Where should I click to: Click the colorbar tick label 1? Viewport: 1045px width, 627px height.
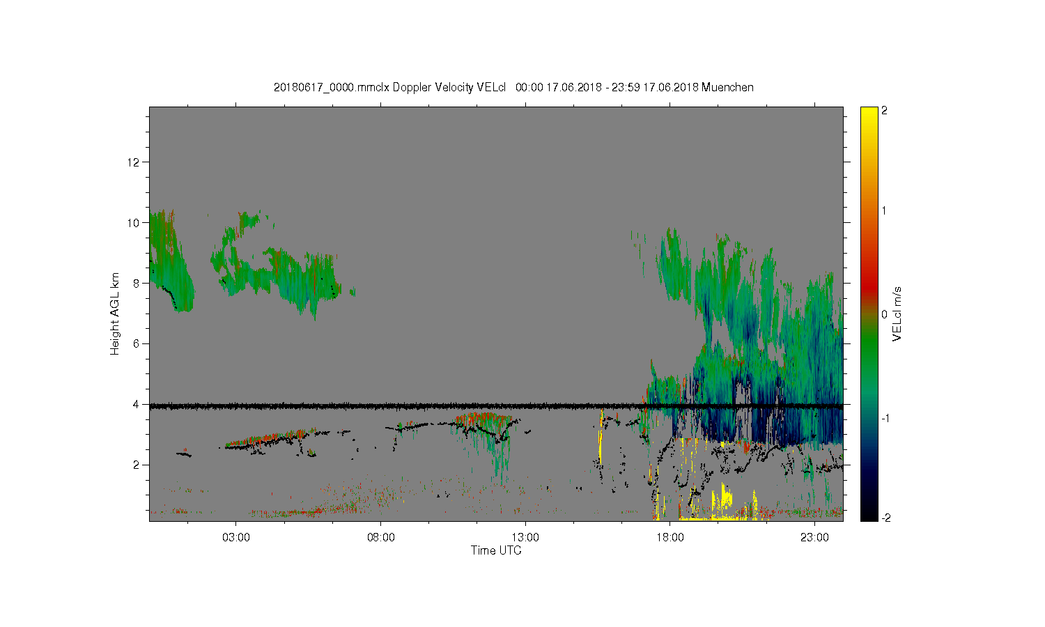(x=885, y=210)
